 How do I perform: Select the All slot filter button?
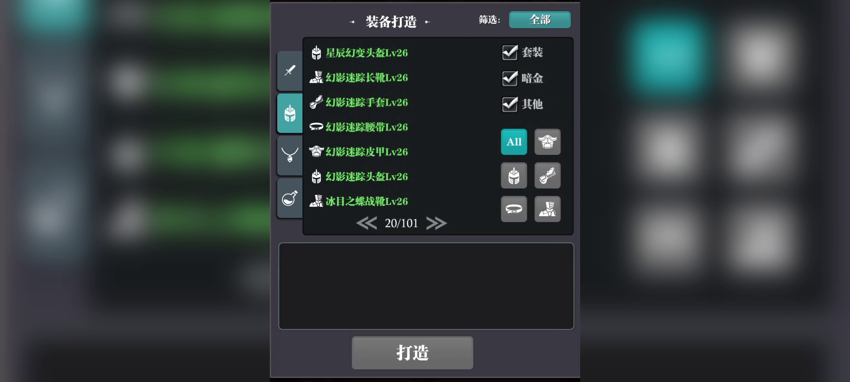coord(514,142)
